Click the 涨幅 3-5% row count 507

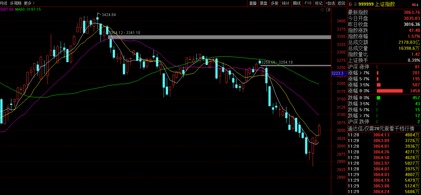(x=416, y=85)
